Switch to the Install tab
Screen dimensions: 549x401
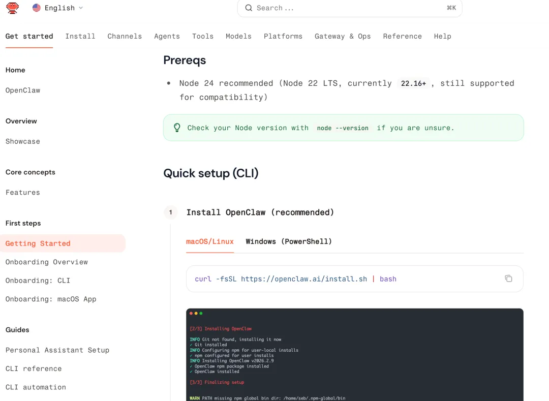tap(80, 36)
